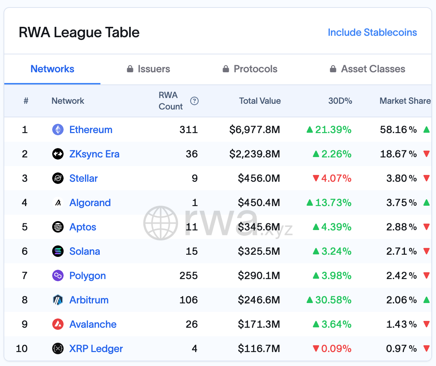Click the $2,239.8M total value cell
Image resolution: width=436 pixels, height=366 pixels.
pyautogui.click(x=255, y=154)
